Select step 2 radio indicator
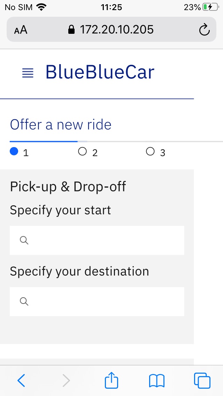The height and width of the screenshot is (396, 223). pyautogui.click(x=82, y=152)
